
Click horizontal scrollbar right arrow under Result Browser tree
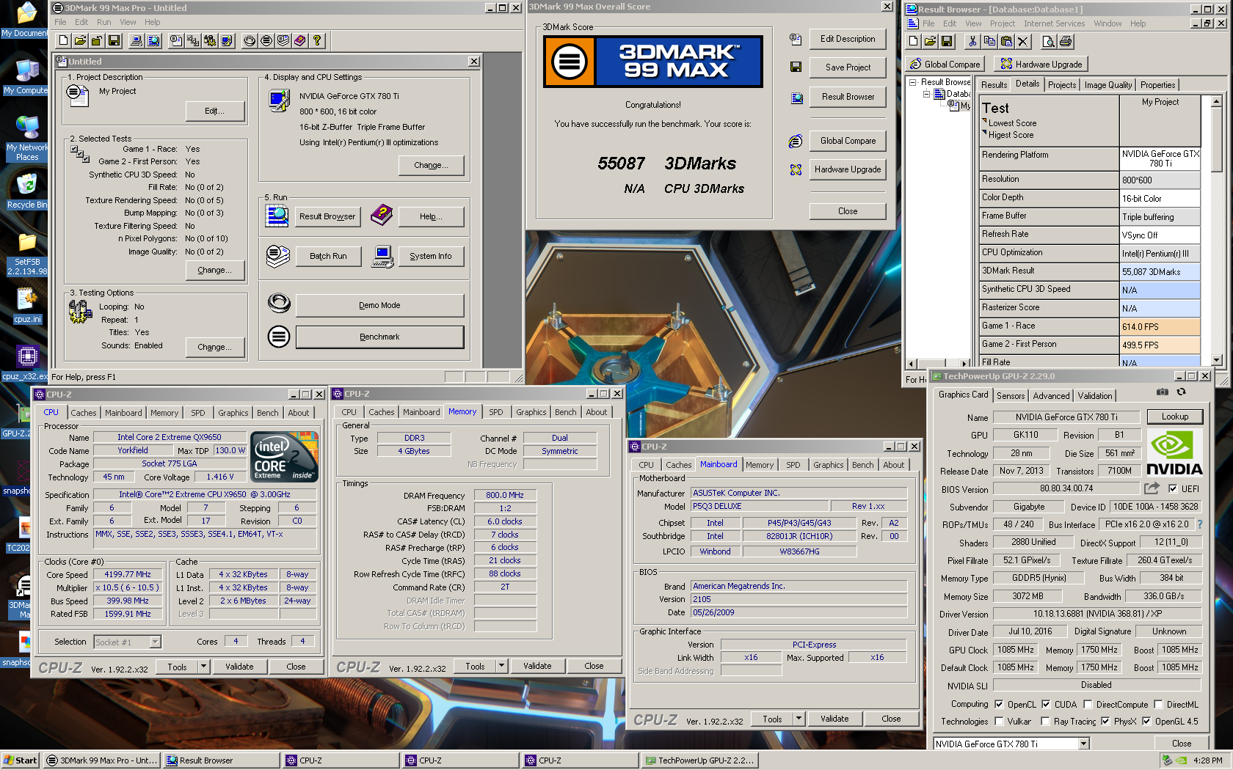pyautogui.click(x=964, y=363)
